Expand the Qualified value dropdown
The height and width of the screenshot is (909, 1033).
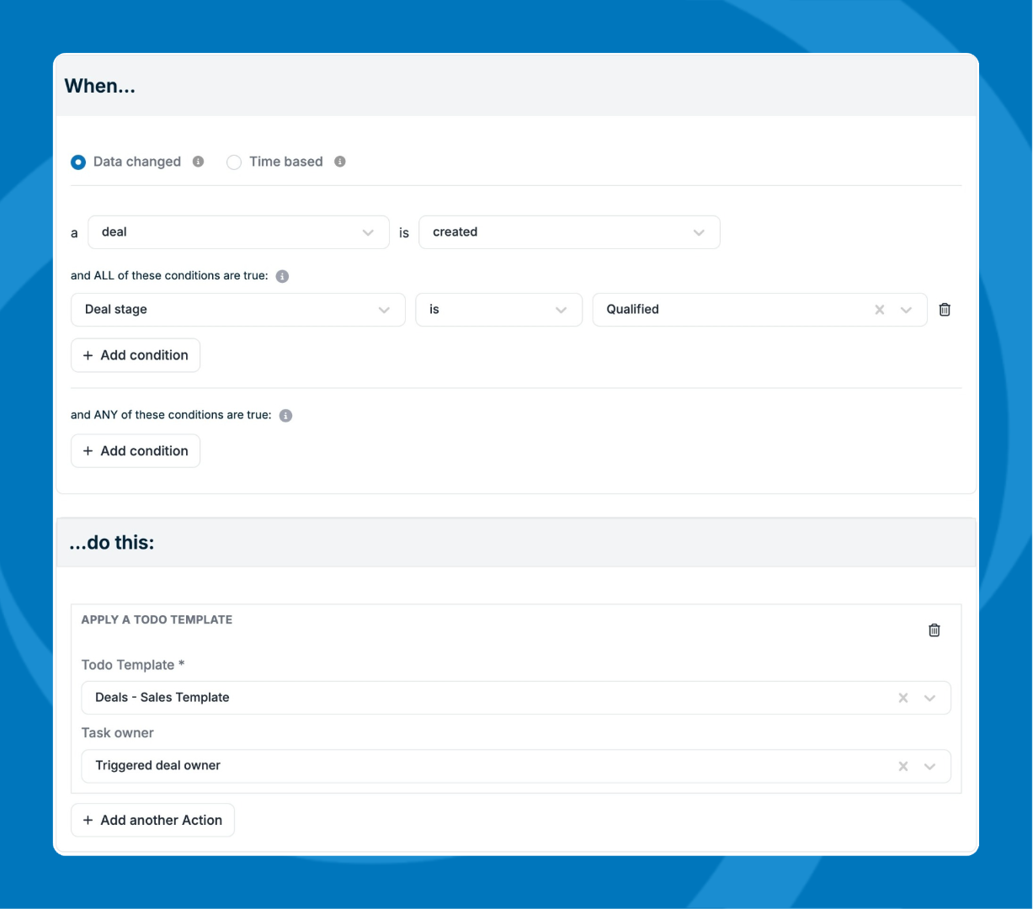[x=907, y=310]
